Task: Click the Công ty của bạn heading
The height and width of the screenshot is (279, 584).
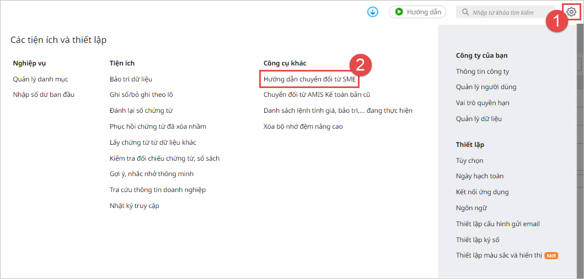Action: 482,56
